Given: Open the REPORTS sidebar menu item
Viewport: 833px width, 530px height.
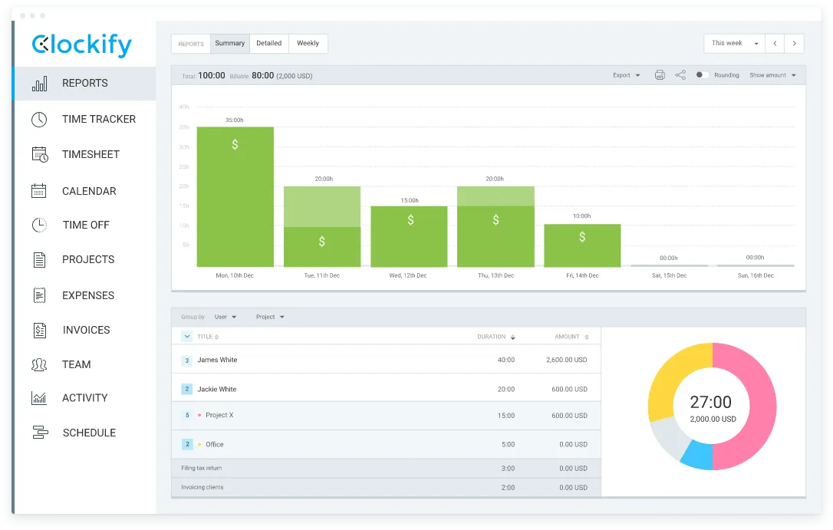Looking at the screenshot, I should coord(85,84).
